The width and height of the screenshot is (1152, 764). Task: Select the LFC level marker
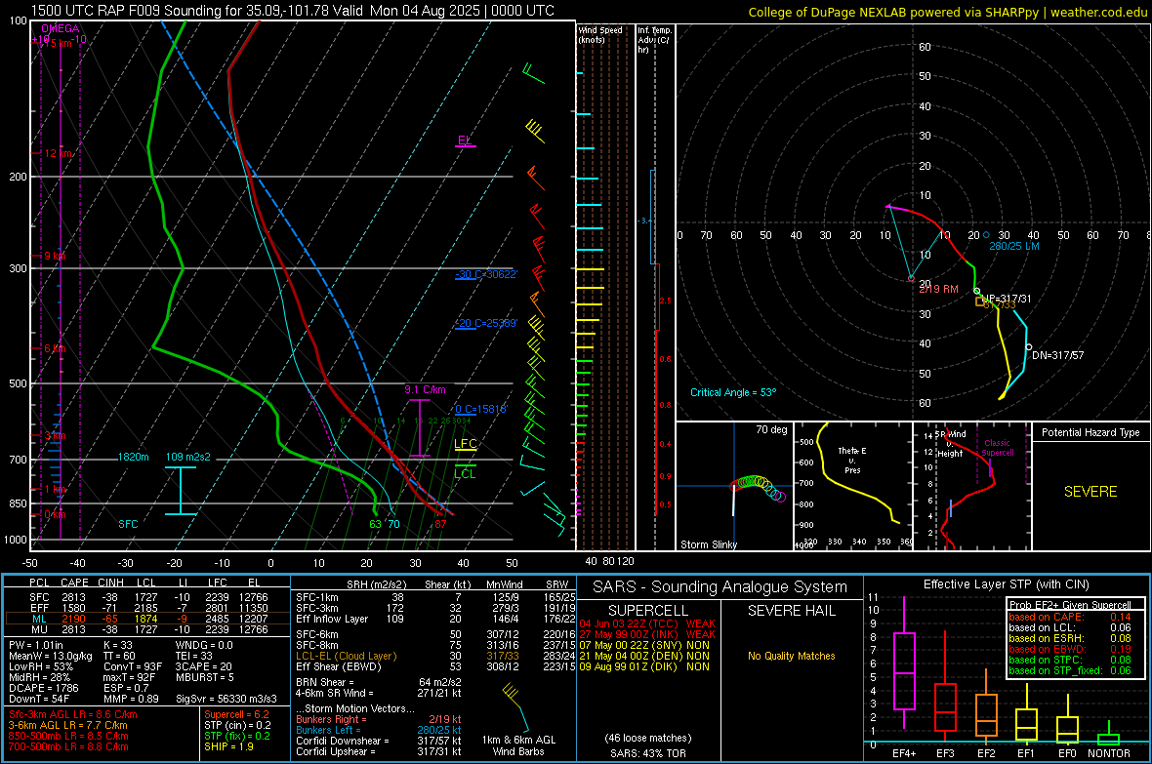(x=465, y=444)
